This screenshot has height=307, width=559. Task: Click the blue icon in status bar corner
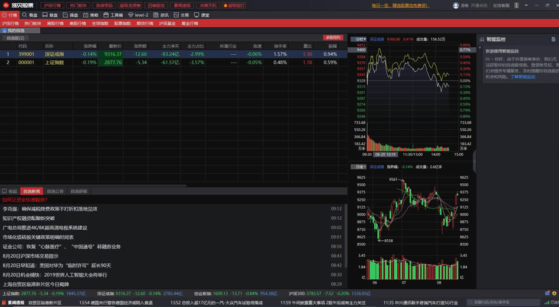point(547,293)
